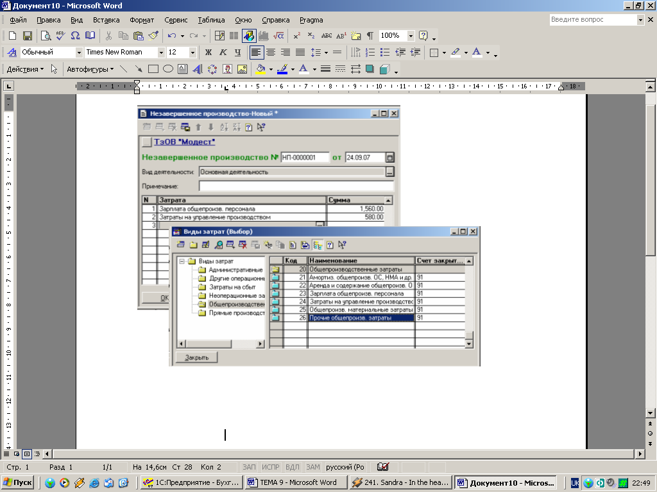Open the Shadow Style options
The image size is (657, 492).
click(x=370, y=69)
